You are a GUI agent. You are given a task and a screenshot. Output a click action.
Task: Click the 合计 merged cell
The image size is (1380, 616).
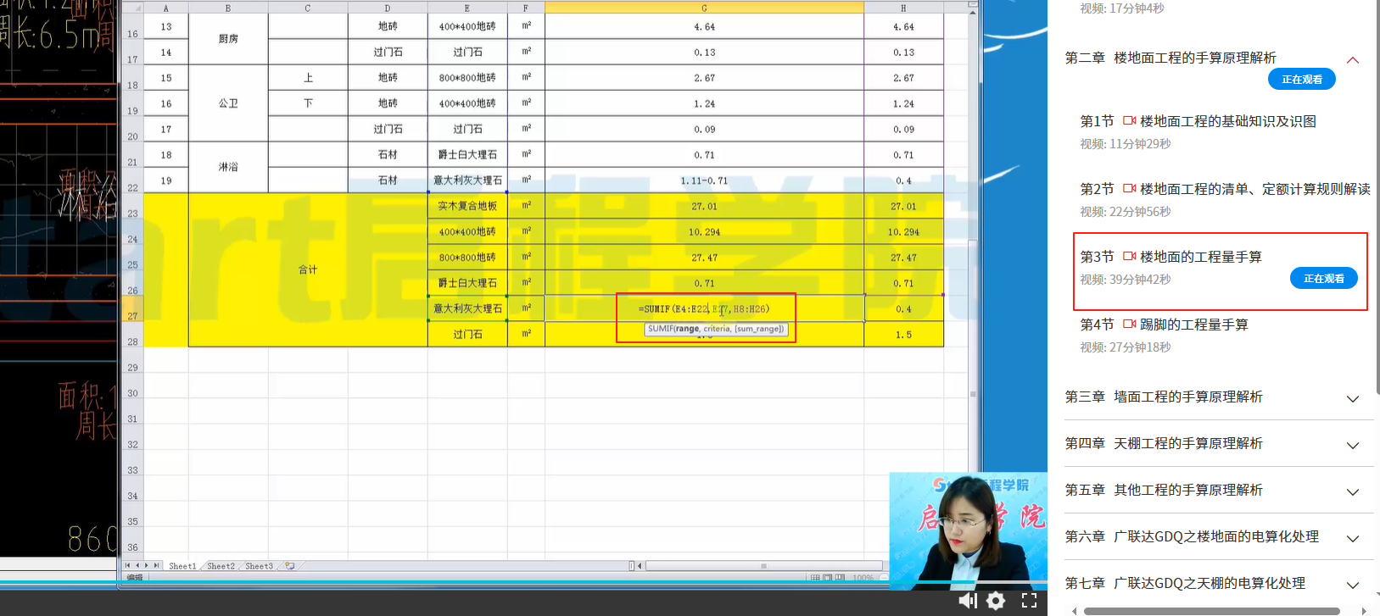[308, 269]
